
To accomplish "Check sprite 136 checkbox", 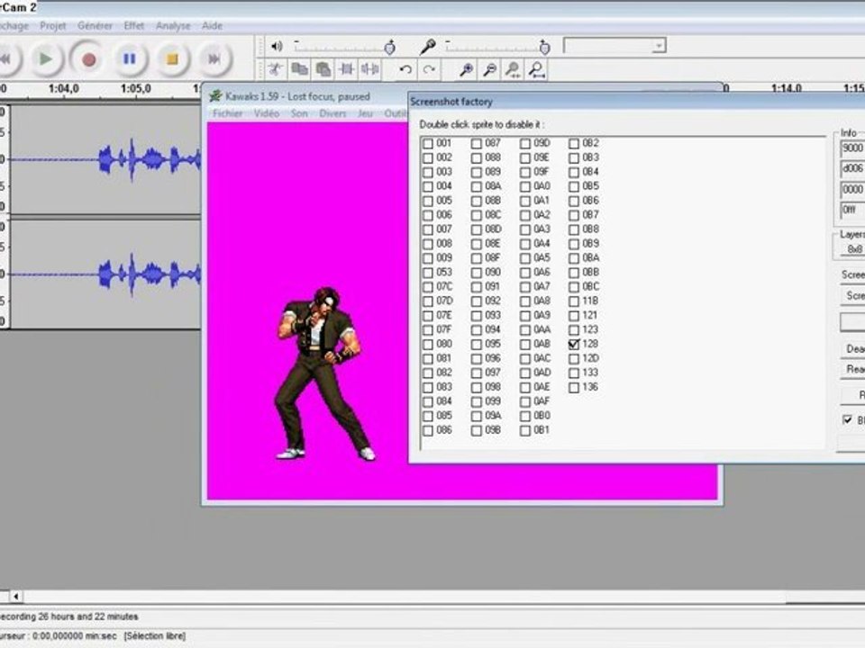I will pyautogui.click(x=574, y=387).
